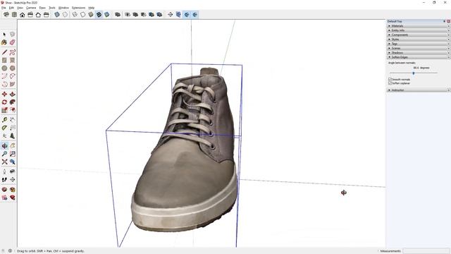This screenshot has height=254, width=451.
Task: Select the Zoom magnifier tool
Action: tap(4, 154)
